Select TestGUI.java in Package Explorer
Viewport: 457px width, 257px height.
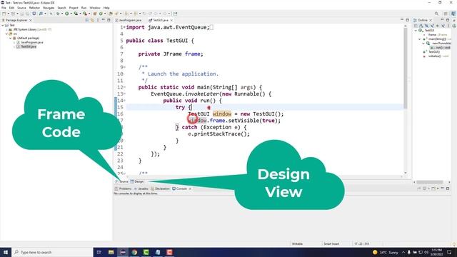(29, 46)
